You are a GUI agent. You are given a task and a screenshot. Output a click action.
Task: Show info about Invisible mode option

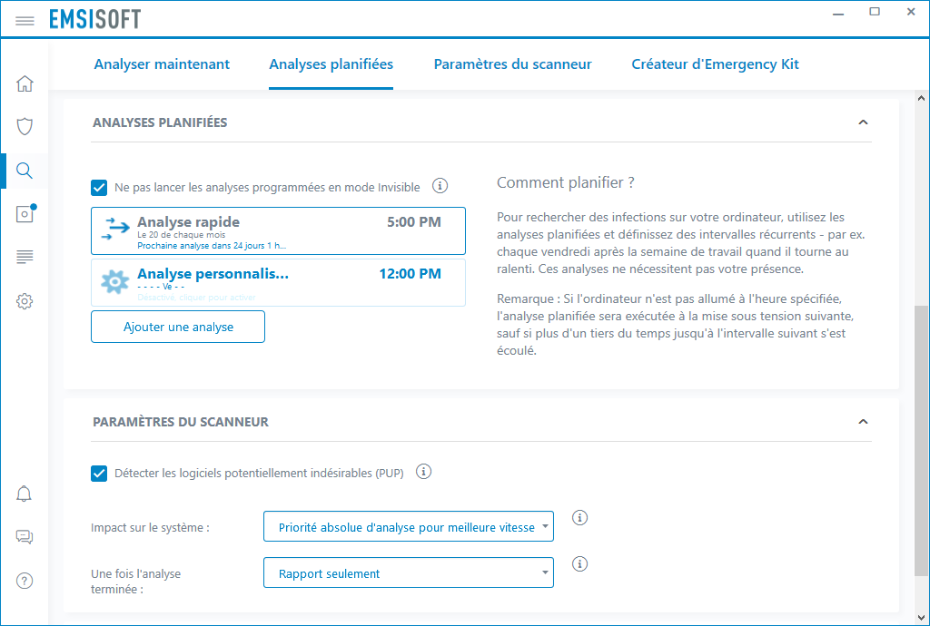(440, 186)
